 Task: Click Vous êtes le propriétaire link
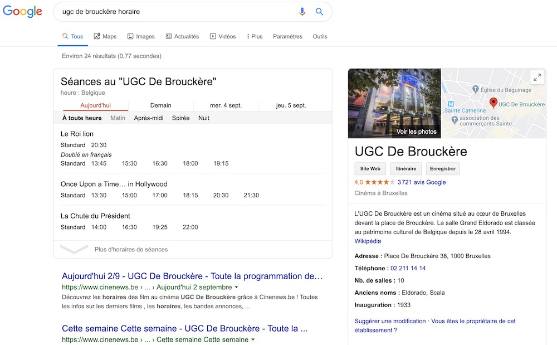pos(435,325)
